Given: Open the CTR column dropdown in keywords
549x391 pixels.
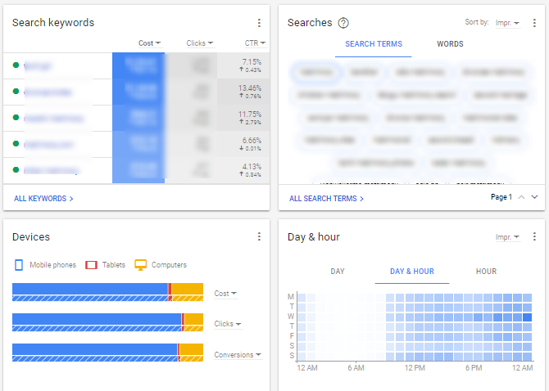Looking at the screenshot, I should [255, 43].
